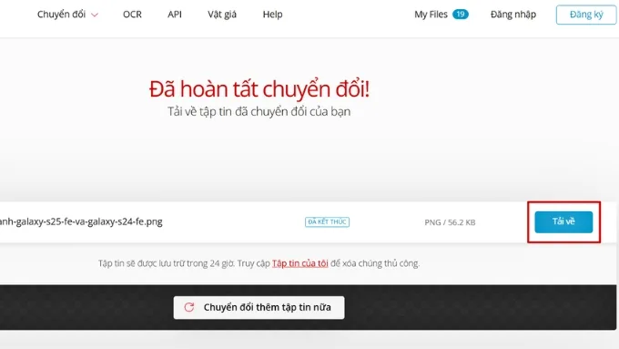The image size is (619, 349).
Task: Open My Files in the header
Action: (431, 15)
